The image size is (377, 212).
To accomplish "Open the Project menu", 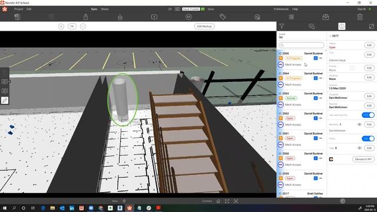I will (18, 9).
